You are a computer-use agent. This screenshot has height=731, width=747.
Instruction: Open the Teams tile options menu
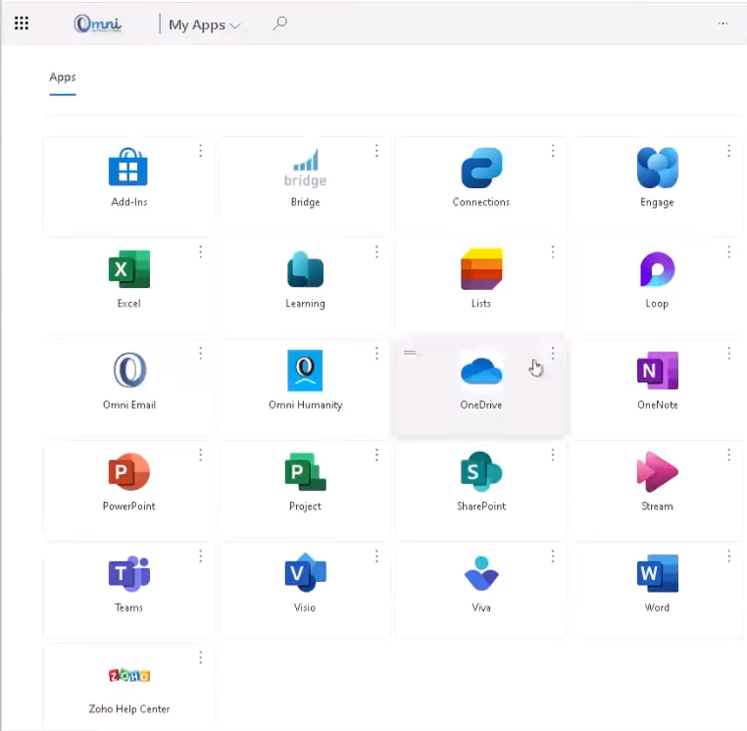click(x=201, y=557)
